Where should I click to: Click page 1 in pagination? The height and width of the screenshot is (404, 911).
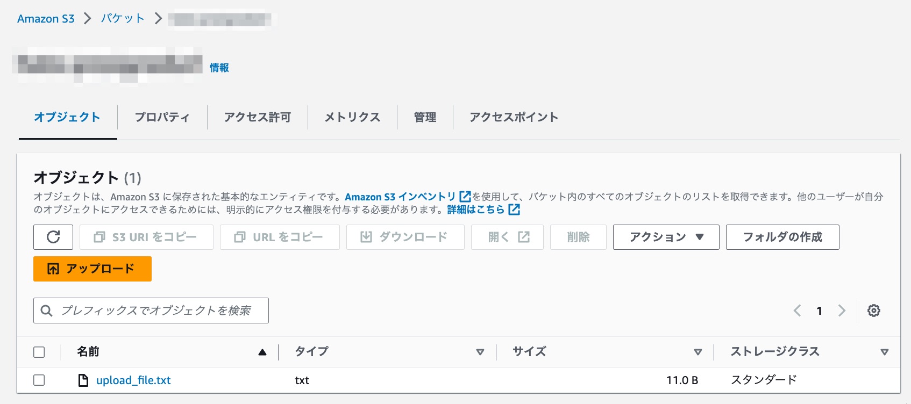pyautogui.click(x=820, y=311)
